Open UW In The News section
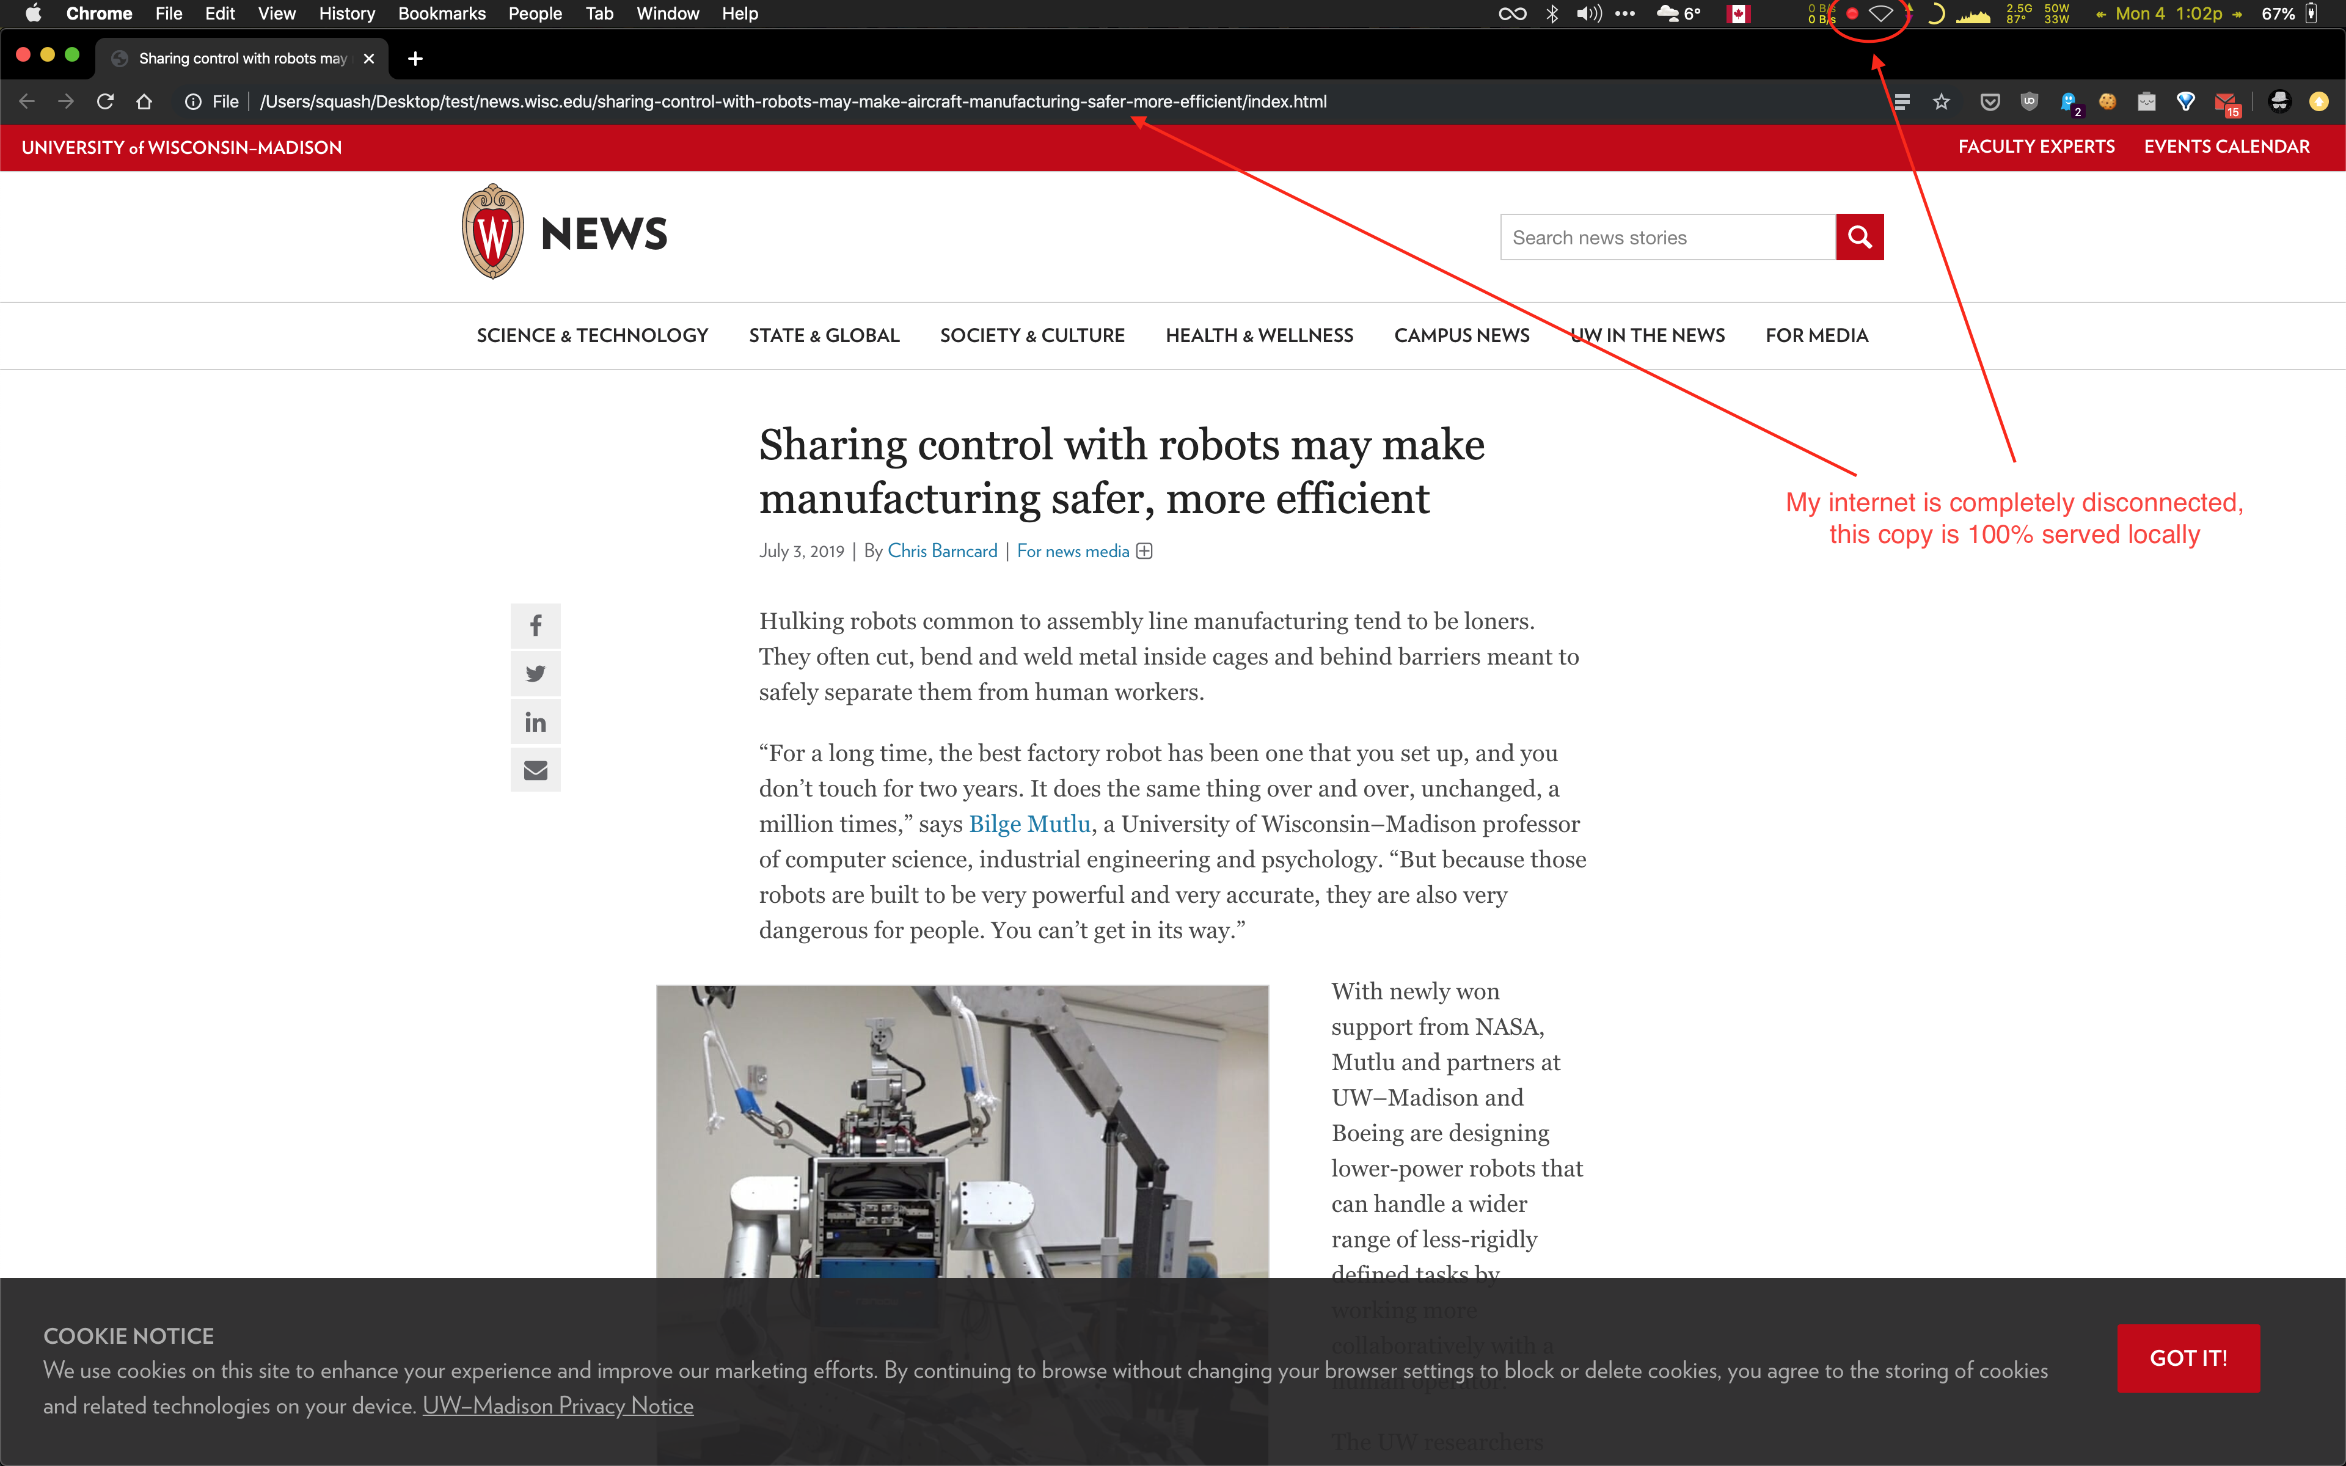The height and width of the screenshot is (1466, 2346). pyautogui.click(x=1647, y=335)
